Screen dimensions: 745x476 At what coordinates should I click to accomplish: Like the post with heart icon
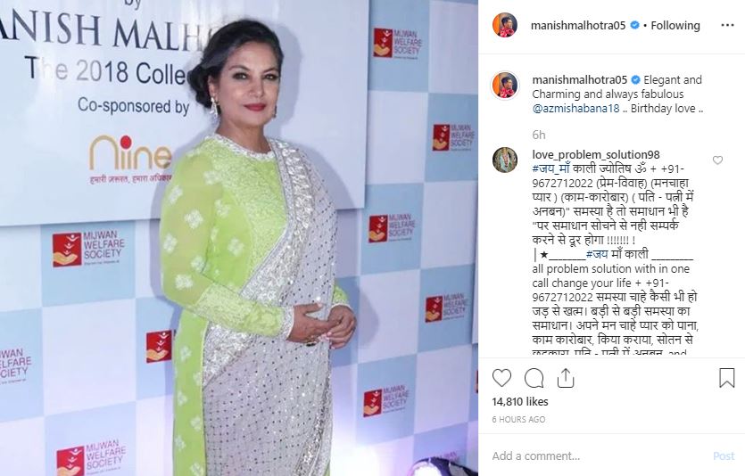[501, 378]
